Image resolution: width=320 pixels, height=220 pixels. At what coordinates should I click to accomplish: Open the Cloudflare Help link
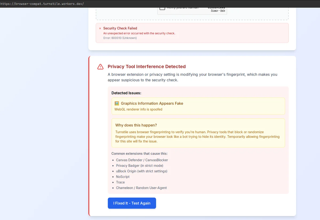[x=223, y=10]
